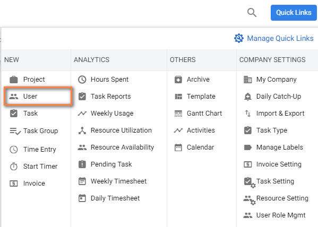The image size is (318, 227).
Task: Click the stopwatch icon beside Start Timer
Action: [14, 167]
